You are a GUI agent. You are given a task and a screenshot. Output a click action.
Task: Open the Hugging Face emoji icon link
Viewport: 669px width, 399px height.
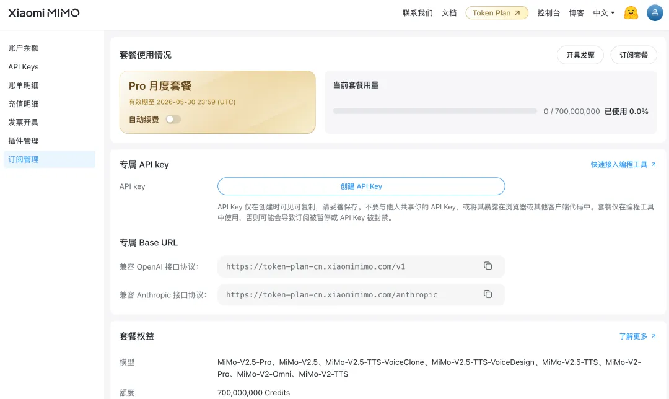[x=631, y=12]
